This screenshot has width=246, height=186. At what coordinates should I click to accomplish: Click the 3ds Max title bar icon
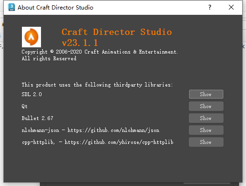11,7
